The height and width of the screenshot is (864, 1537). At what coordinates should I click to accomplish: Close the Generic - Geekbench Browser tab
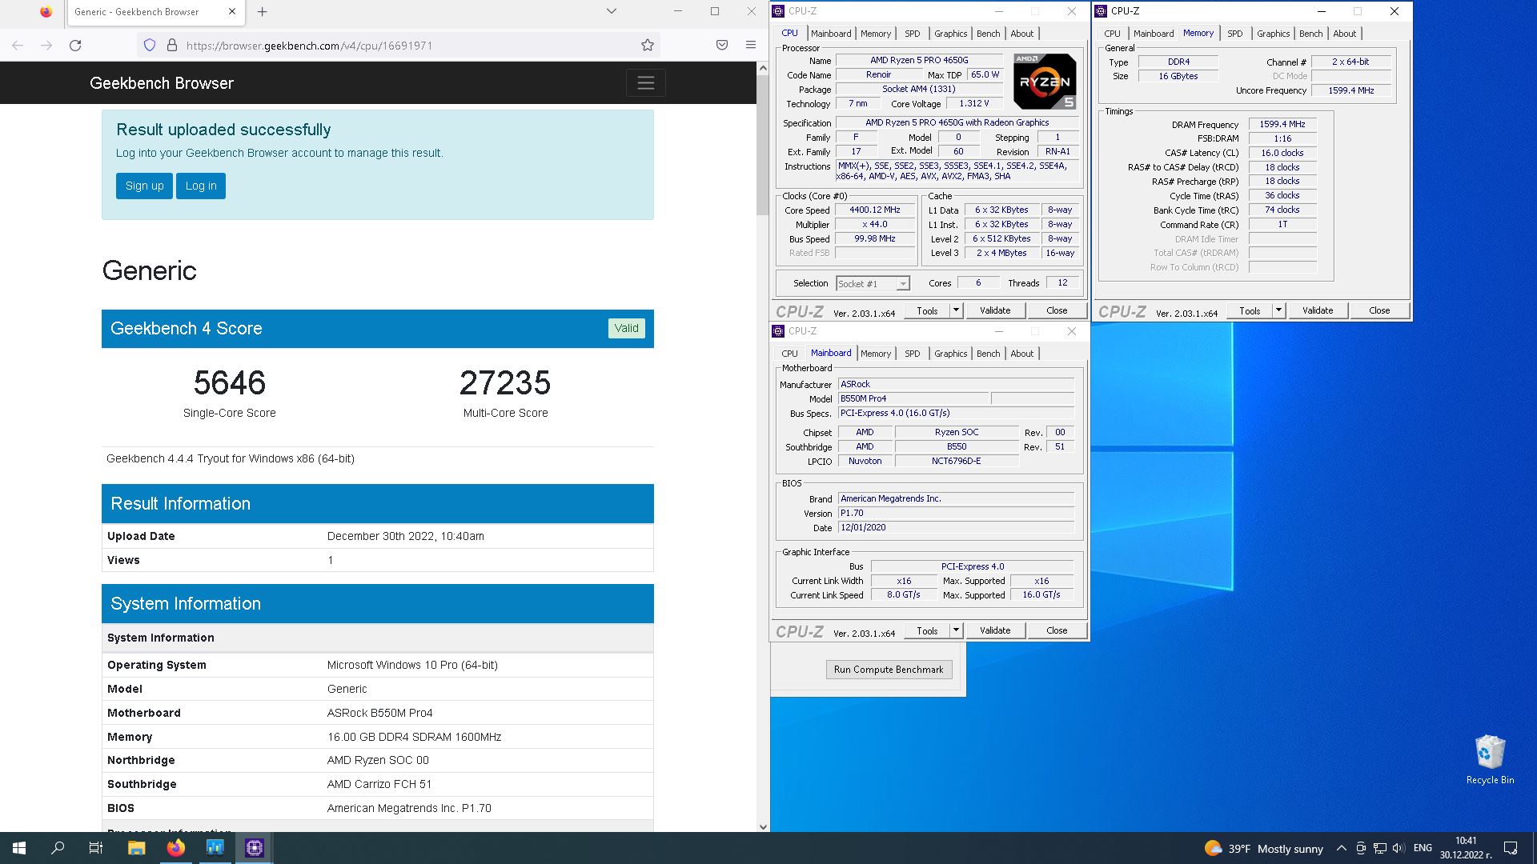232,12
